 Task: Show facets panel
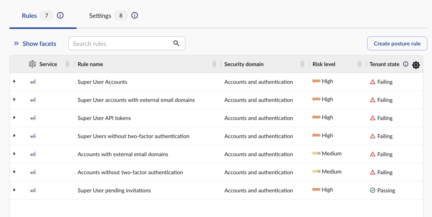(x=35, y=44)
